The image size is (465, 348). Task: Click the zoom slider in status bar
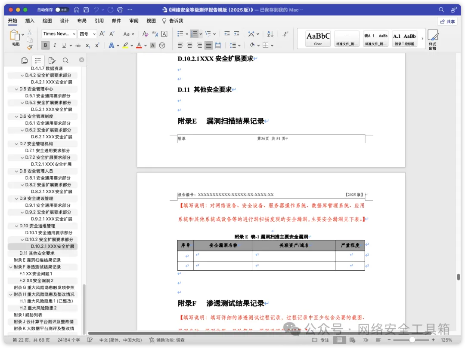[x=412, y=340]
